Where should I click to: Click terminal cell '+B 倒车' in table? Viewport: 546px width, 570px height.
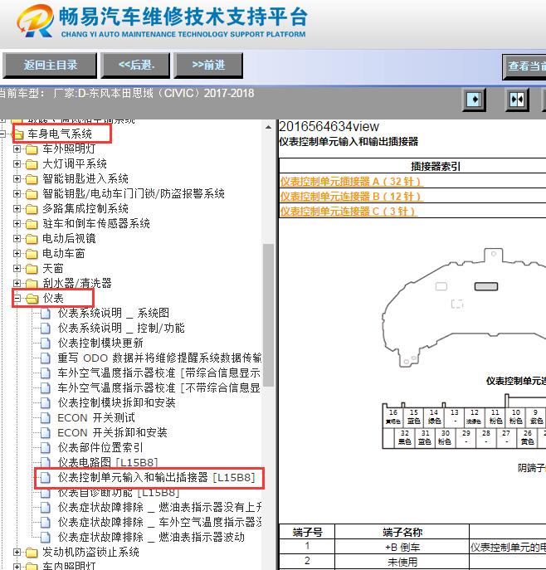pos(402,547)
